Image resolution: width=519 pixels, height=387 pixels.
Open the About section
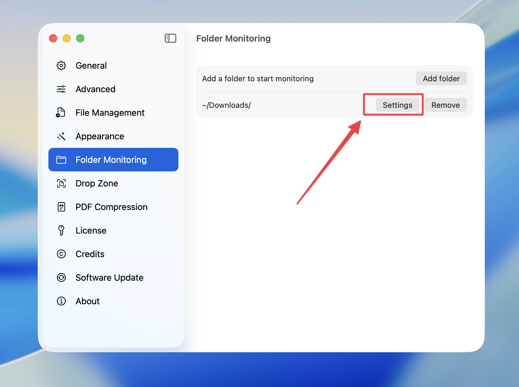click(x=87, y=301)
